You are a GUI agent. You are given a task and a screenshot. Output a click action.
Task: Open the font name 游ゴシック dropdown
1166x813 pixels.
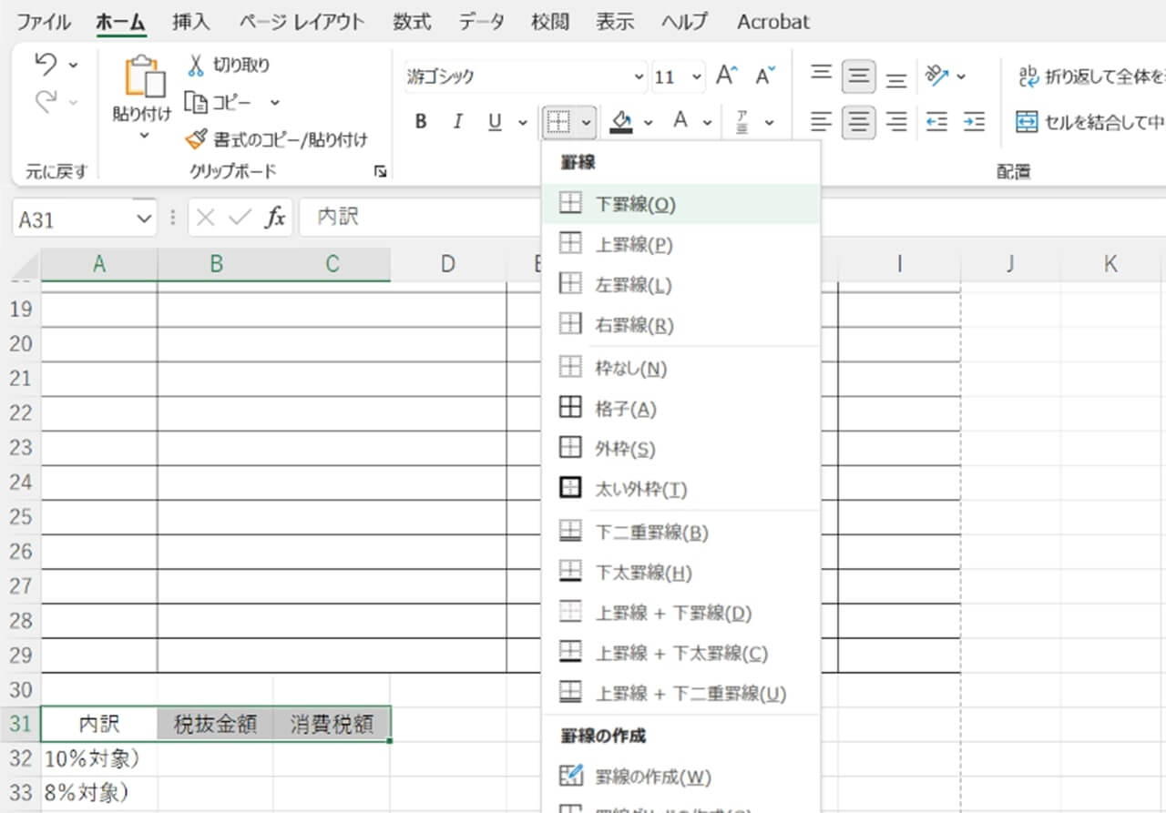638,76
